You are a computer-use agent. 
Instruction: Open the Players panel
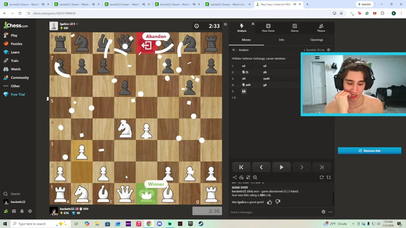click(321, 28)
